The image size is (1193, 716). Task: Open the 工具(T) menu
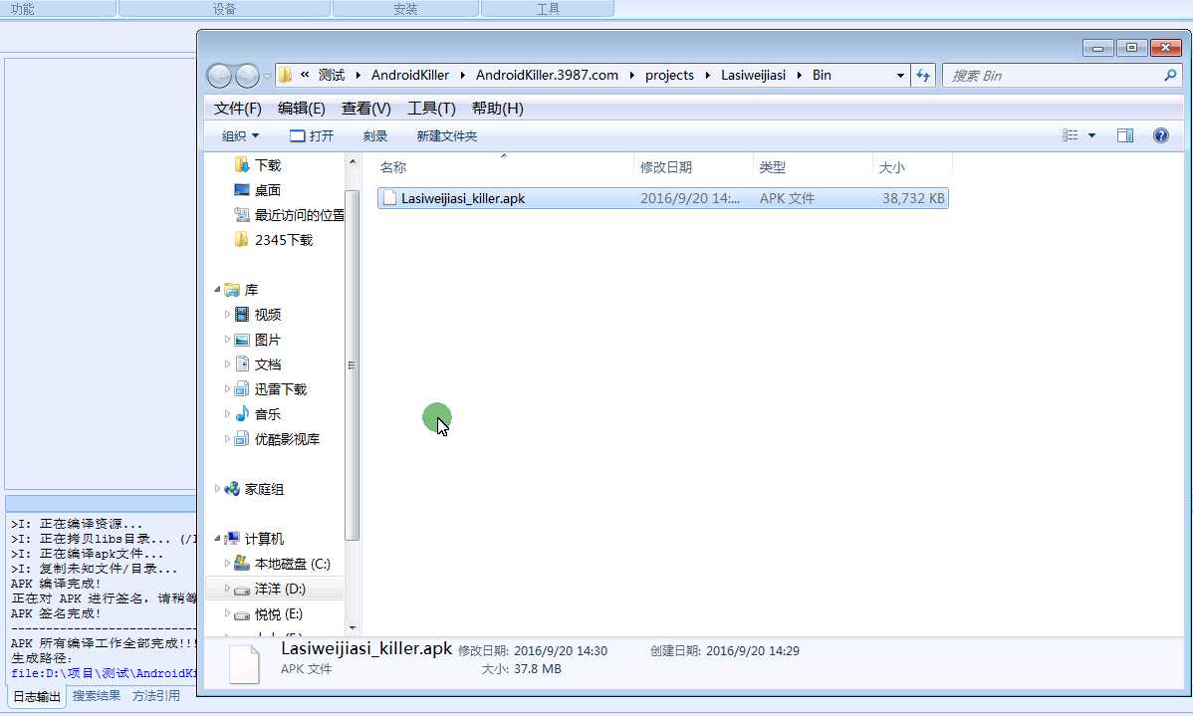(x=431, y=108)
